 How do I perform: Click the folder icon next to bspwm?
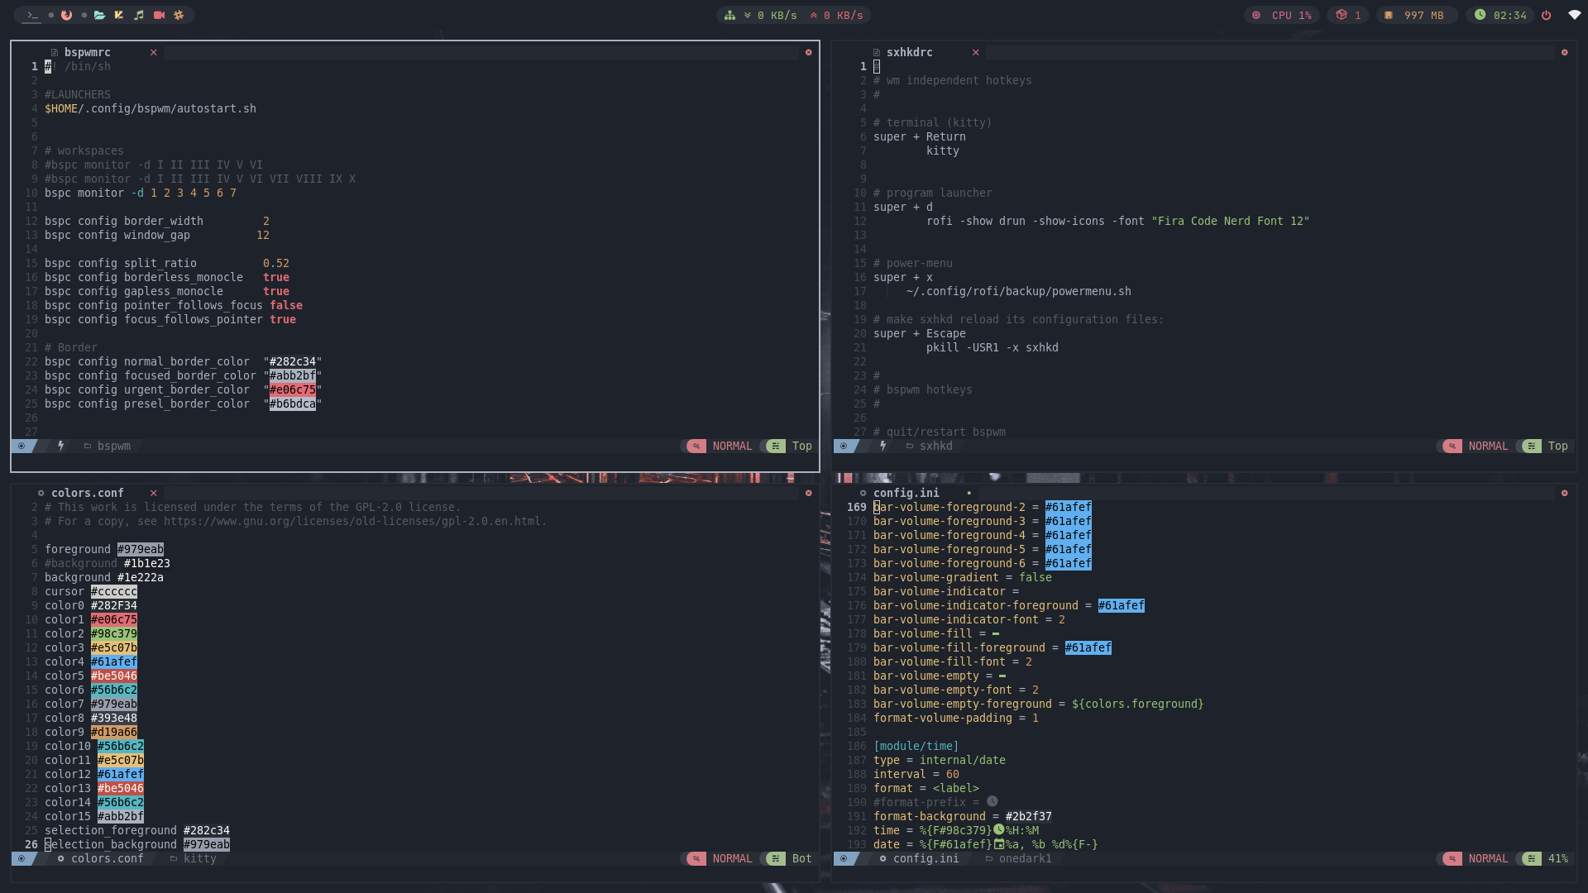(88, 446)
